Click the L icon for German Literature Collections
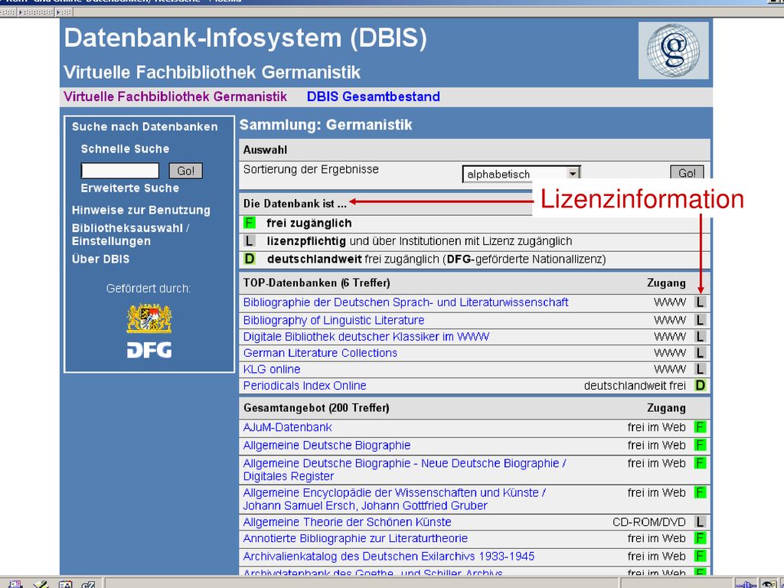This screenshot has width=784, height=588. 700,353
